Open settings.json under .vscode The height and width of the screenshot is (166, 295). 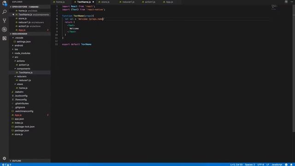click(29, 41)
